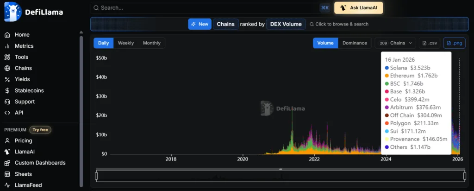The height and width of the screenshot is (191, 474).
Task: Click the right handle of range slider
Action: 465,176
